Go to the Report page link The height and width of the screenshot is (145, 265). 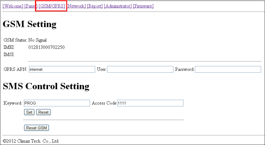coord(95,6)
